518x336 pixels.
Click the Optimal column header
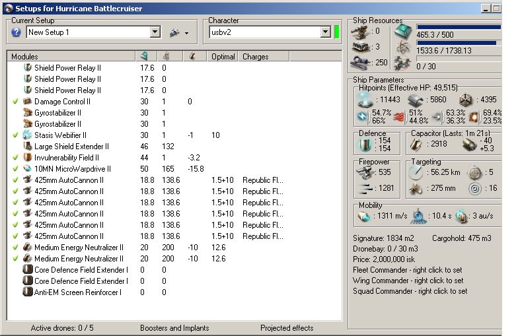223,57
